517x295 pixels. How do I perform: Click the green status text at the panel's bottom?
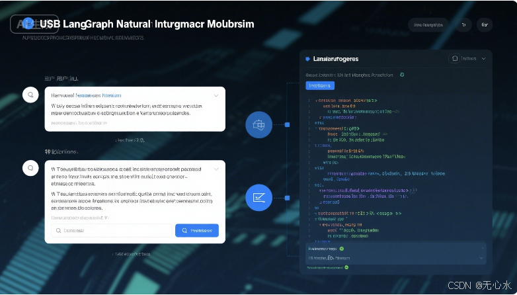click(x=325, y=268)
